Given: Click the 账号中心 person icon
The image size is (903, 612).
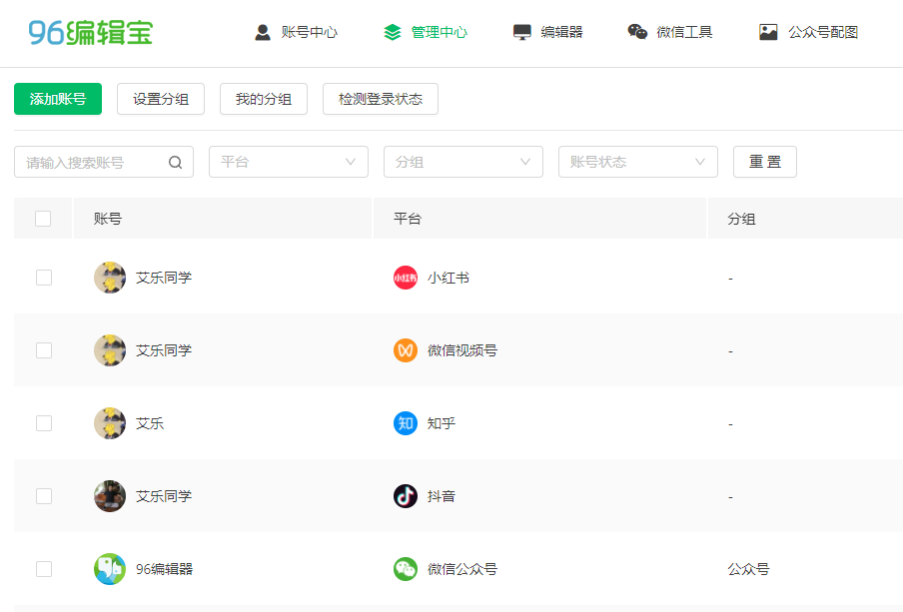Looking at the screenshot, I should point(261,31).
